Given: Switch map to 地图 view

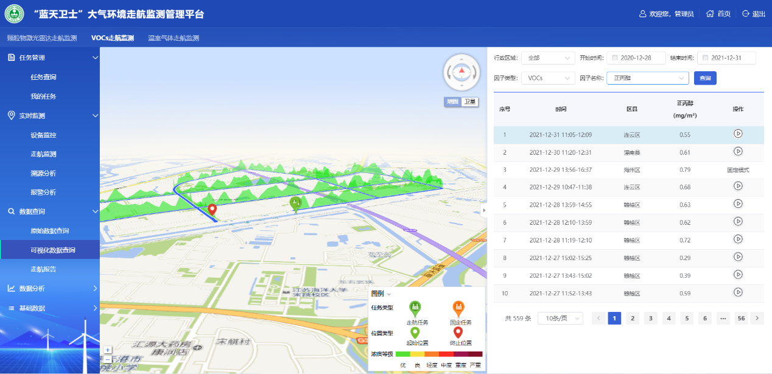Looking at the screenshot, I should coord(452,102).
